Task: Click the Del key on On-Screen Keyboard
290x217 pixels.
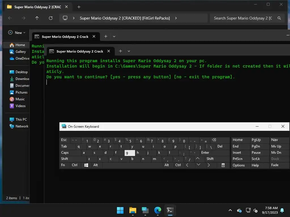Action: (223, 147)
